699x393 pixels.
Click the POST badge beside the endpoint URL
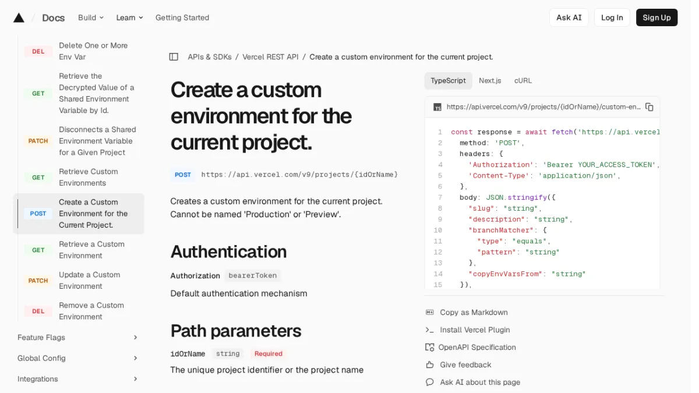(x=183, y=175)
